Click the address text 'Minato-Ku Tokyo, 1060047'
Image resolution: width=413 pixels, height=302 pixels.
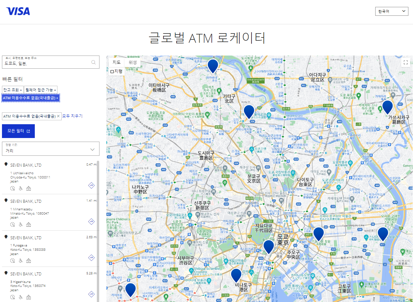[30, 214]
